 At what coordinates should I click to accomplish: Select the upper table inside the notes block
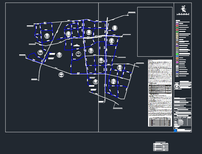160,89
